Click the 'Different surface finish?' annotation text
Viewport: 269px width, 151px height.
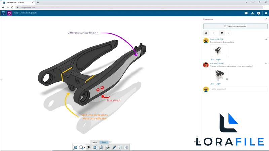(82, 33)
